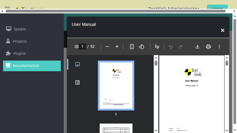Image resolution: width=237 pixels, height=133 pixels.
Task: Select the page 1 thumbnail
Action: coord(116,86)
